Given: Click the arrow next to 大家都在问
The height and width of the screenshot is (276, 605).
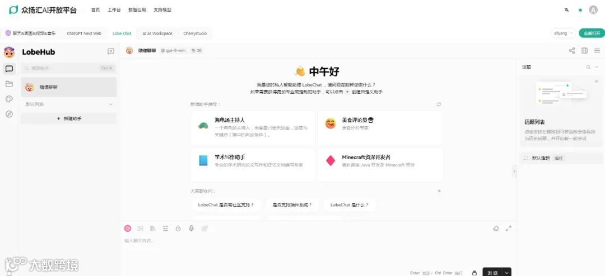Looking at the screenshot, I should click(x=439, y=191).
